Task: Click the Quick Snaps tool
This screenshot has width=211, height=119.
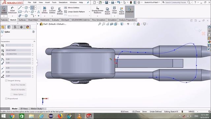Action: pos(114,10)
